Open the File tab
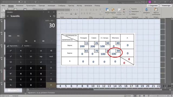 [3, 5]
